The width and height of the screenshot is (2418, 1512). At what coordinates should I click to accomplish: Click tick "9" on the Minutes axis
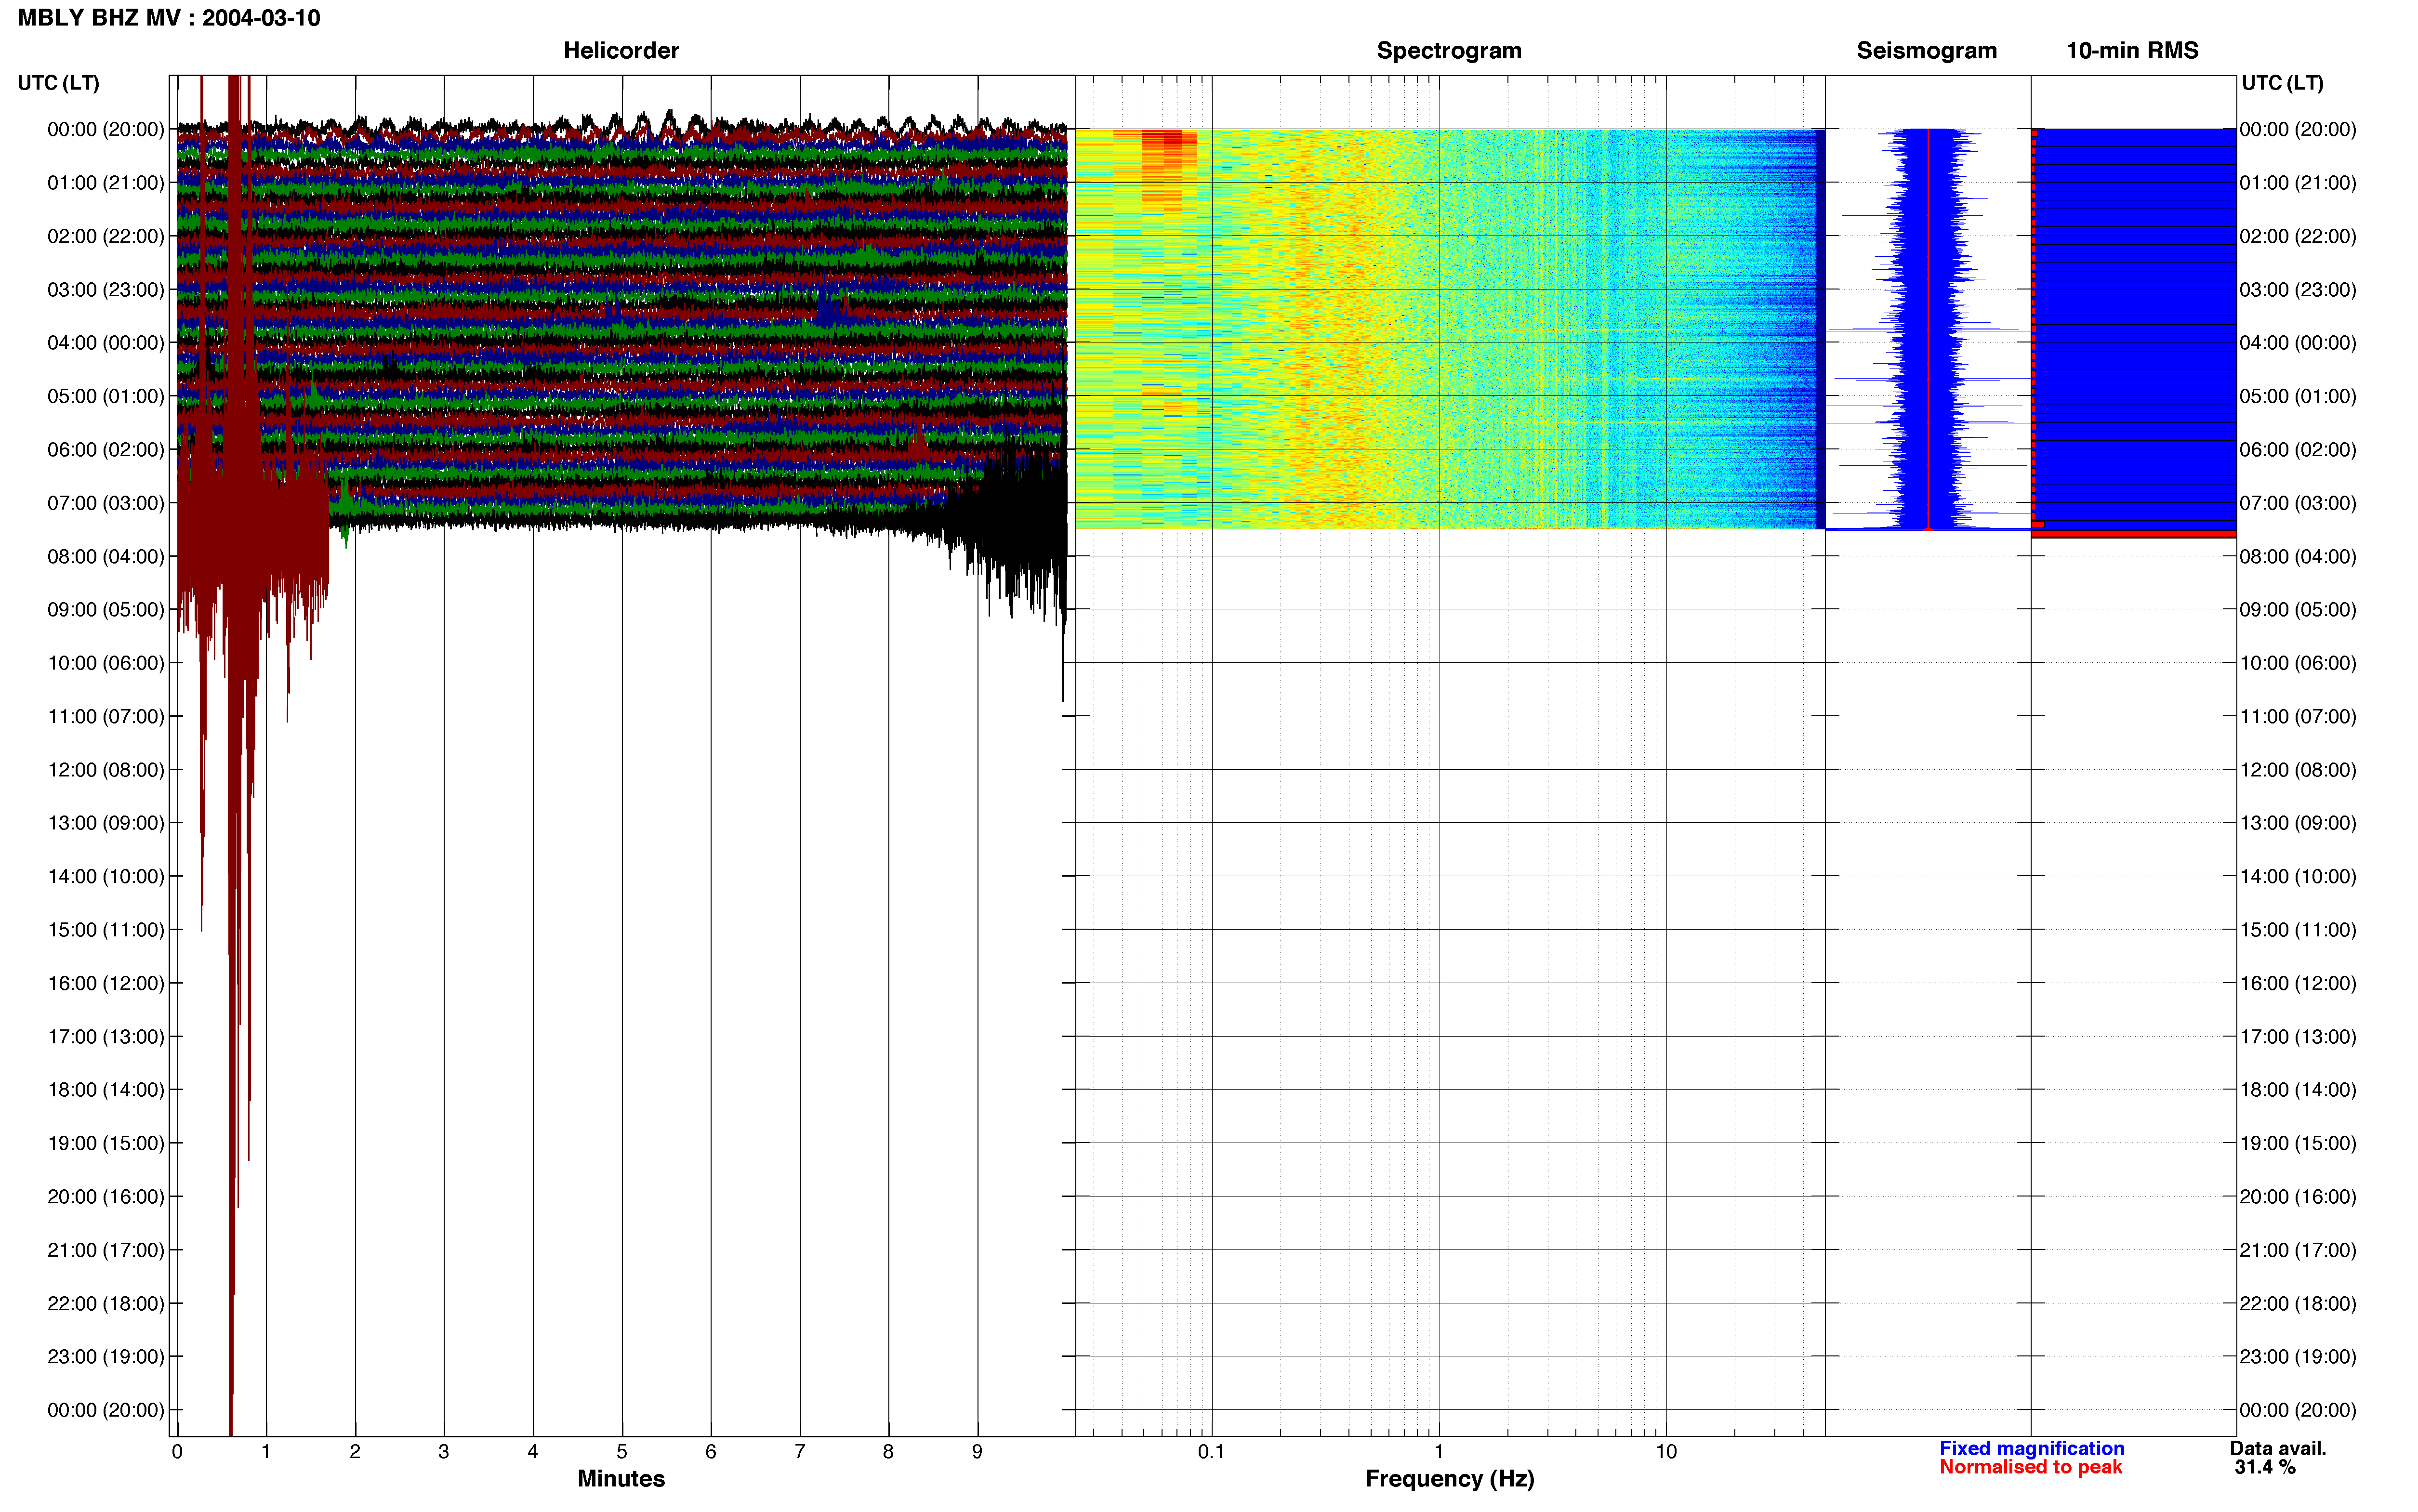point(977,1452)
